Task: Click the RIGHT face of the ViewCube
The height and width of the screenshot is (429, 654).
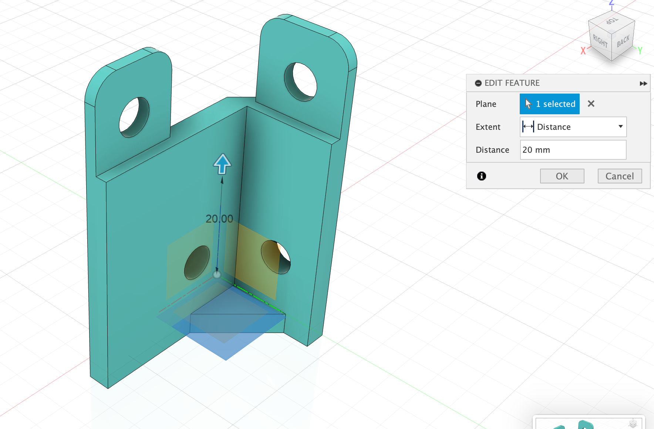Action: point(600,41)
